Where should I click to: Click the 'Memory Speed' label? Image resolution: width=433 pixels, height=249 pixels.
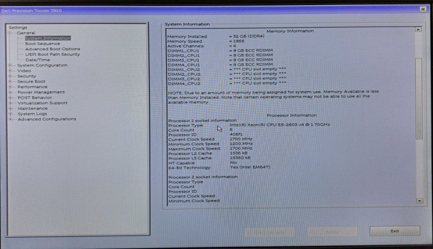tap(185, 41)
